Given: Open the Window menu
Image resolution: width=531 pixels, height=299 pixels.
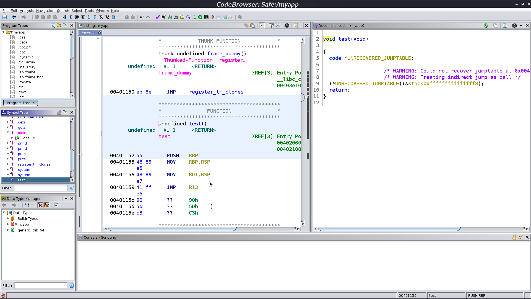Looking at the screenshot, I should (102, 11).
